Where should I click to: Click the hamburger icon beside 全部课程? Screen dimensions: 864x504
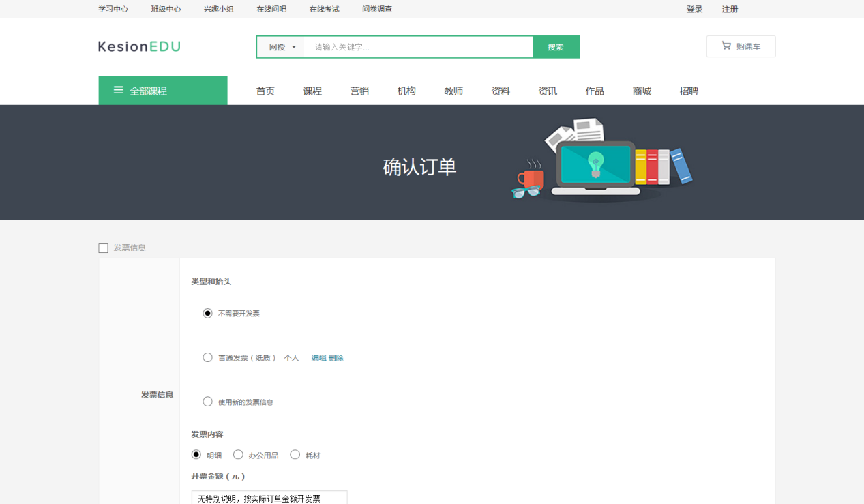pyautogui.click(x=118, y=90)
